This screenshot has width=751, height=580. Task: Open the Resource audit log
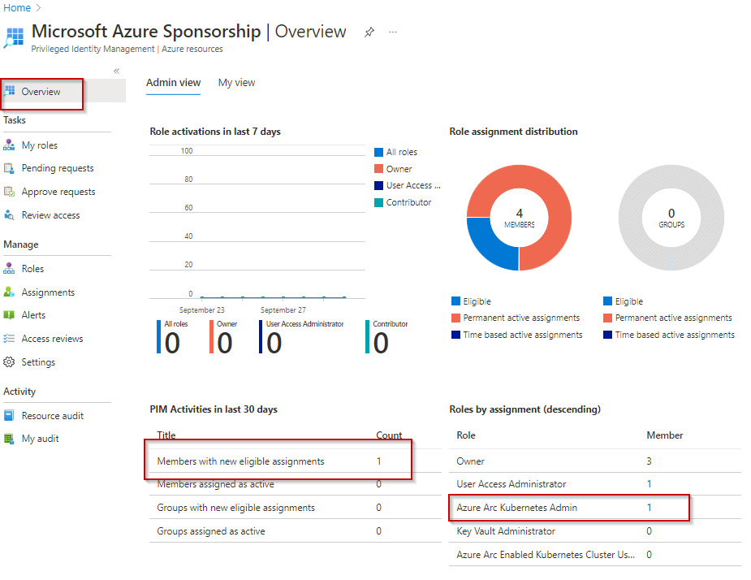coord(53,416)
